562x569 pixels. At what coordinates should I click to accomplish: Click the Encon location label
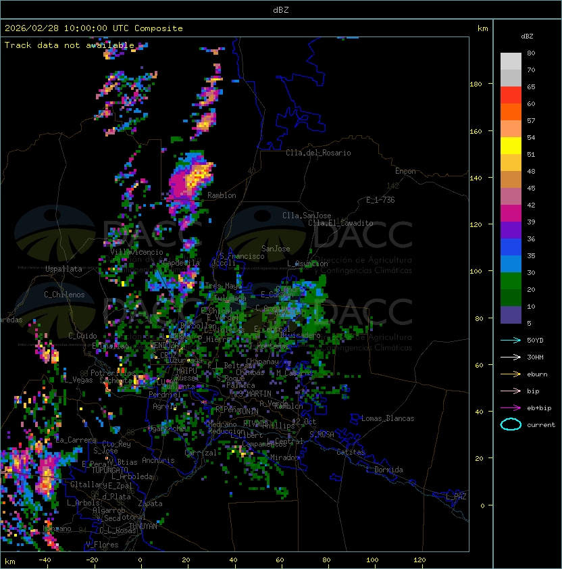pyautogui.click(x=405, y=171)
